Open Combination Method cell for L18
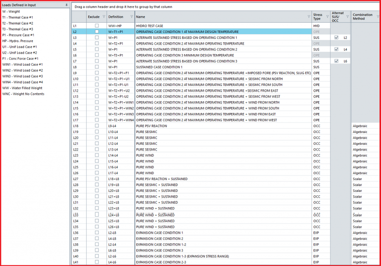 pyautogui.click(x=364, y=126)
